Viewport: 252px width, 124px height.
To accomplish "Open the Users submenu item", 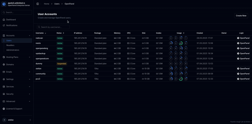I will tap(17, 41).
